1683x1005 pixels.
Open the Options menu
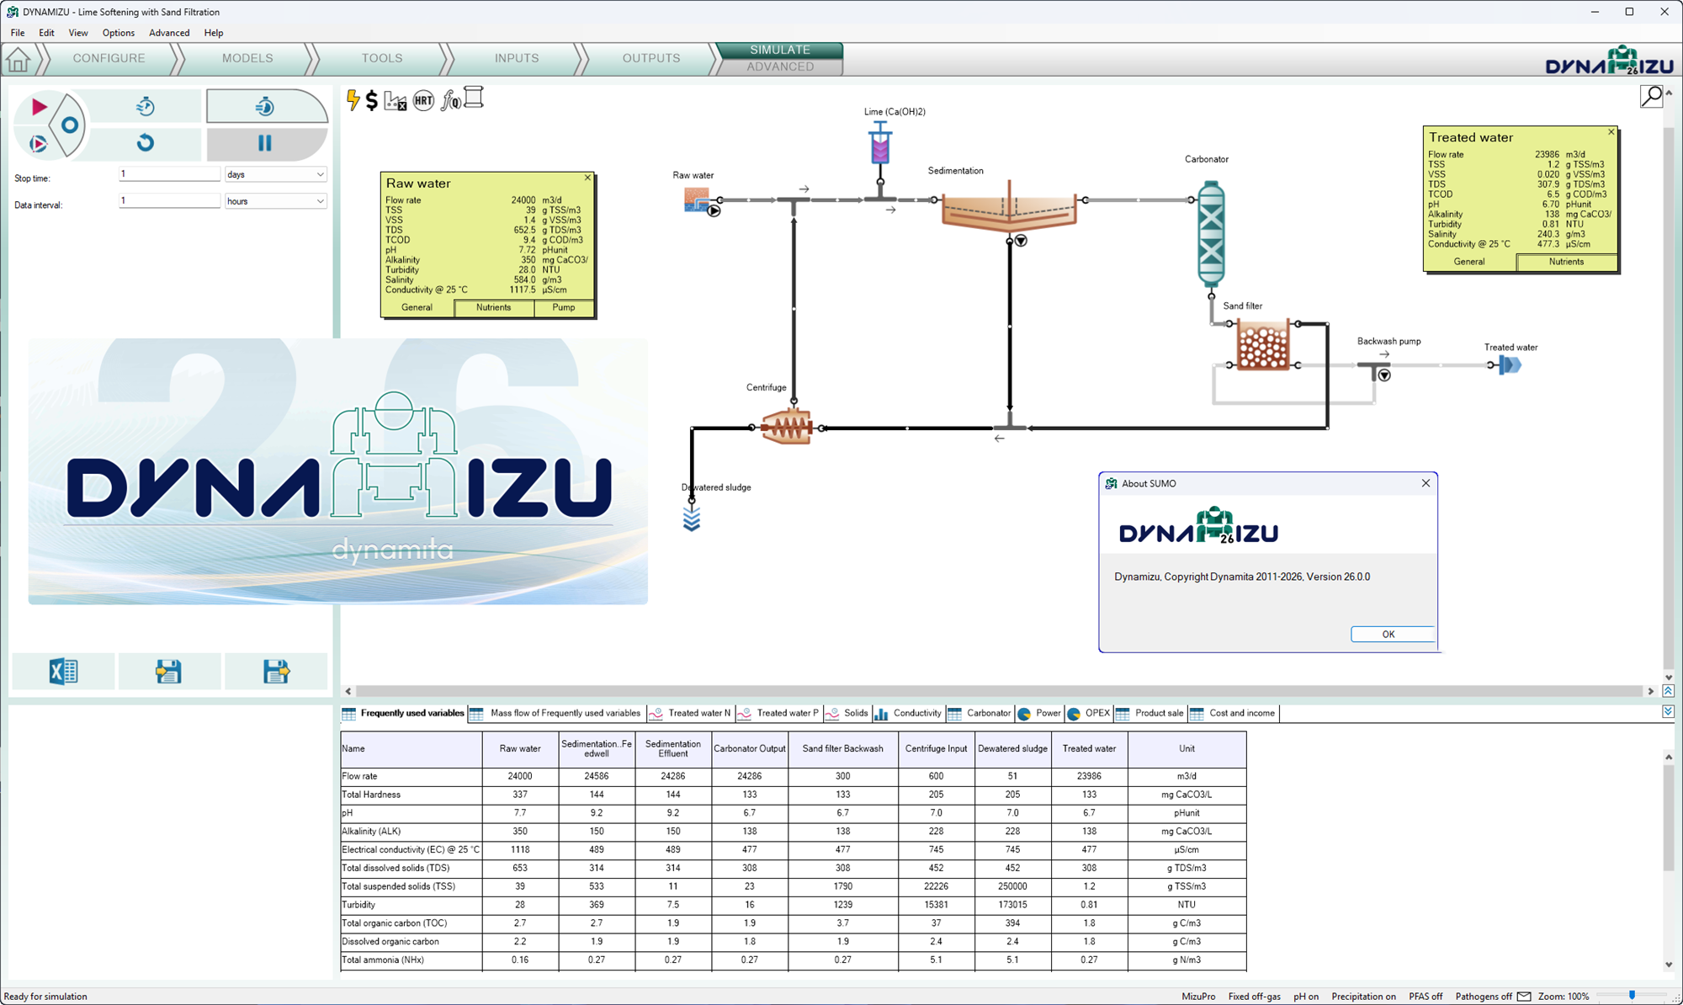[118, 33]
